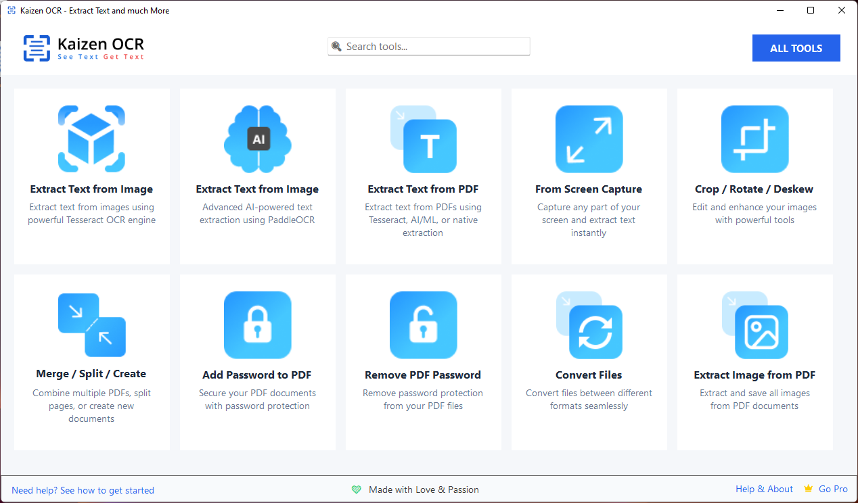858x503 pixels.
Task: Click the AI brain icon for PaddleOCR
Action: tap(257, 139)
